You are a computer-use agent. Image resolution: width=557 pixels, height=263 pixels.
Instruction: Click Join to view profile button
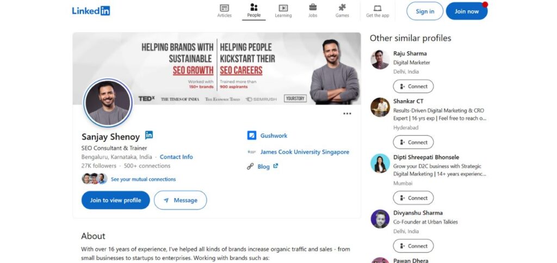[115, 200]
